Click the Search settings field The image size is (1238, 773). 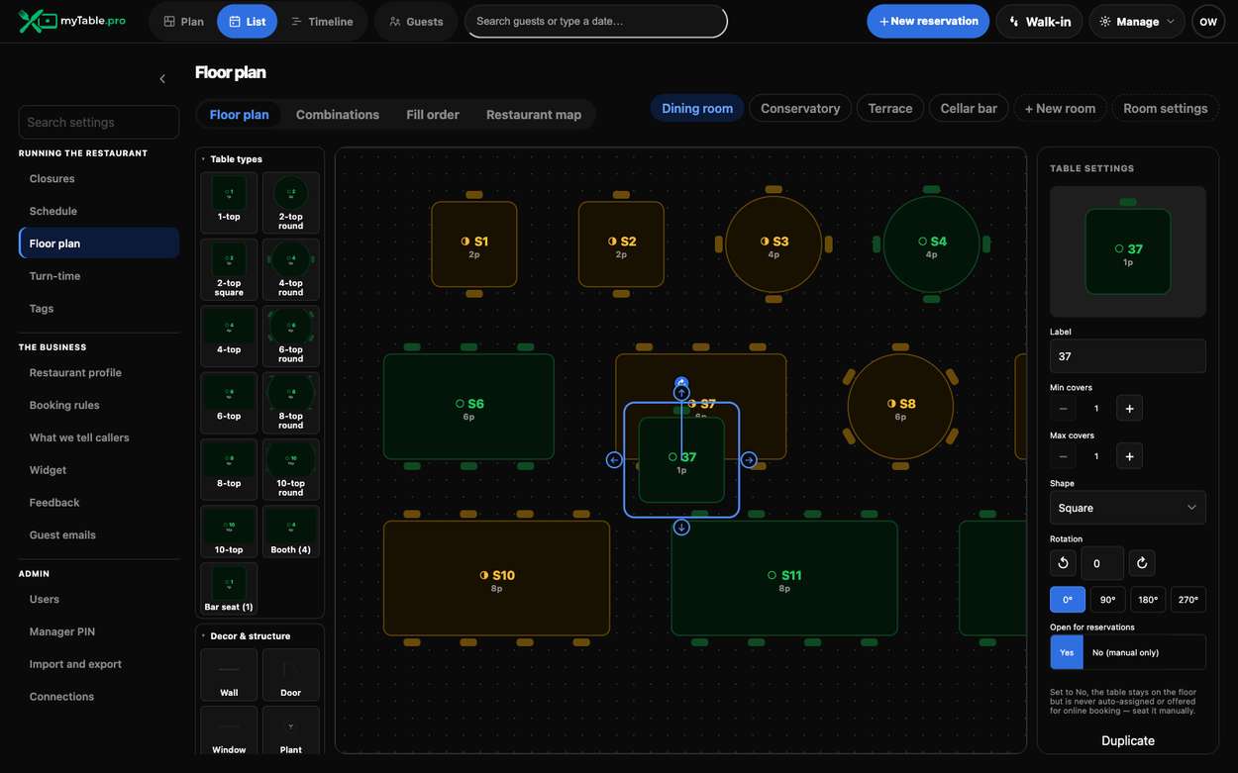tap(99, 122)
